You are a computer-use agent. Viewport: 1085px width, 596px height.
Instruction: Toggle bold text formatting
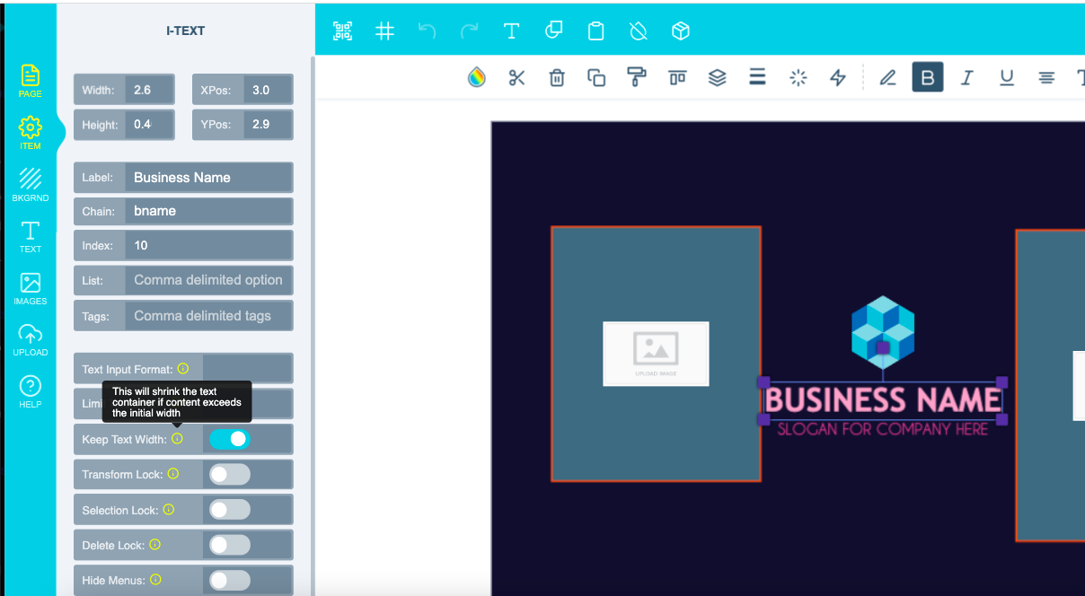928,77
